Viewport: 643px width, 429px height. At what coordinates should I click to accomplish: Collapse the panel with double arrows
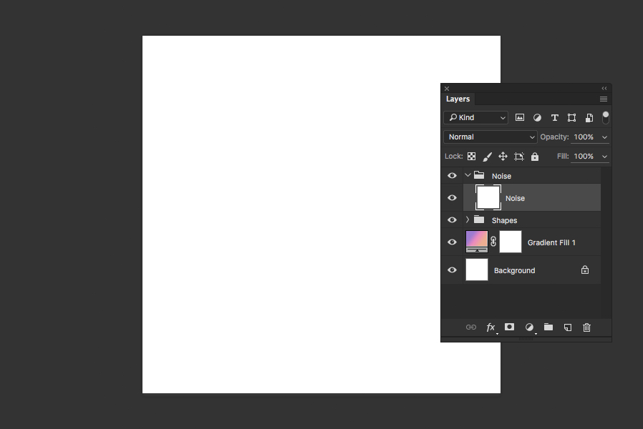pos(604,88)
